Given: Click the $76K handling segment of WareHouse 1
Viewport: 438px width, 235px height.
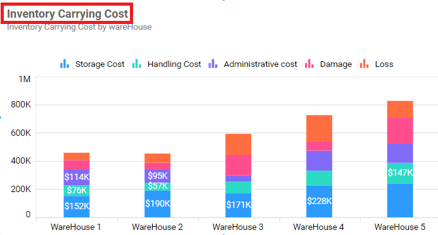Looking at the screenshot, I should click(x=77, y=191).
